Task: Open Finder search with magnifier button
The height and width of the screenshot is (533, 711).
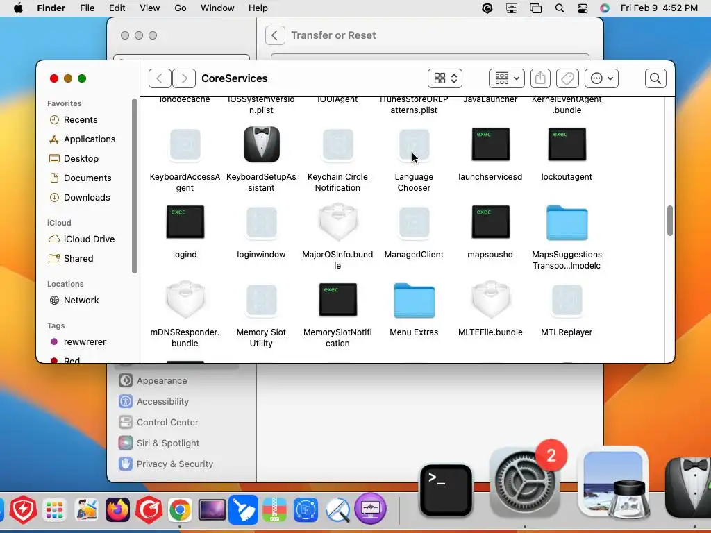Action: tap(655, 78)
